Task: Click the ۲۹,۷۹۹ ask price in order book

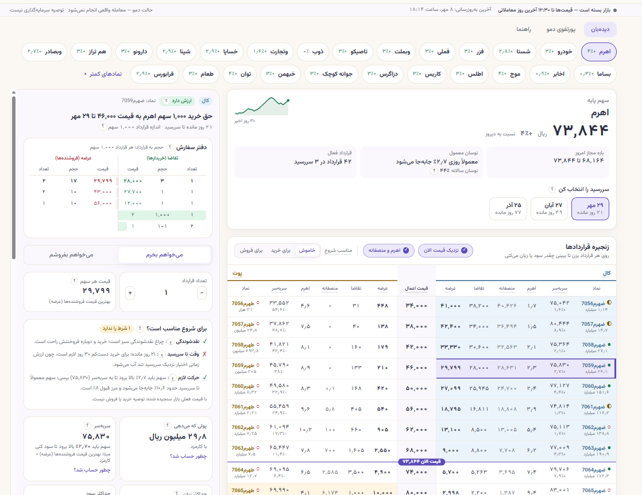Action: 102,181
